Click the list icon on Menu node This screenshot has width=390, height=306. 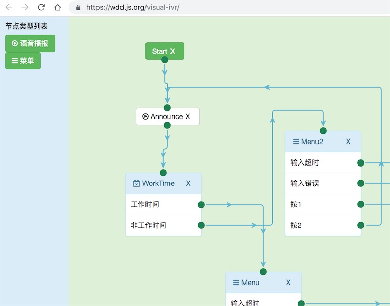pyautogui.click(x=236, y=283)
